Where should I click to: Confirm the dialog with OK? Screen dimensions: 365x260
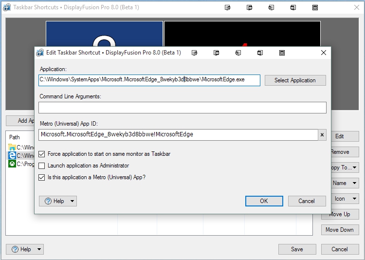[264, 201]
